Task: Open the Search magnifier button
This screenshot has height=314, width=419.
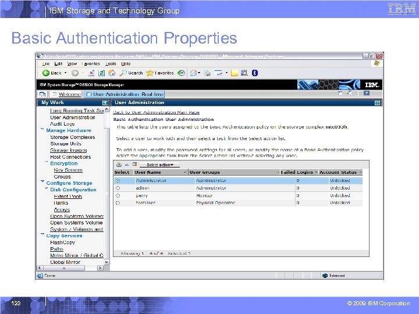Action: point(131,73)
